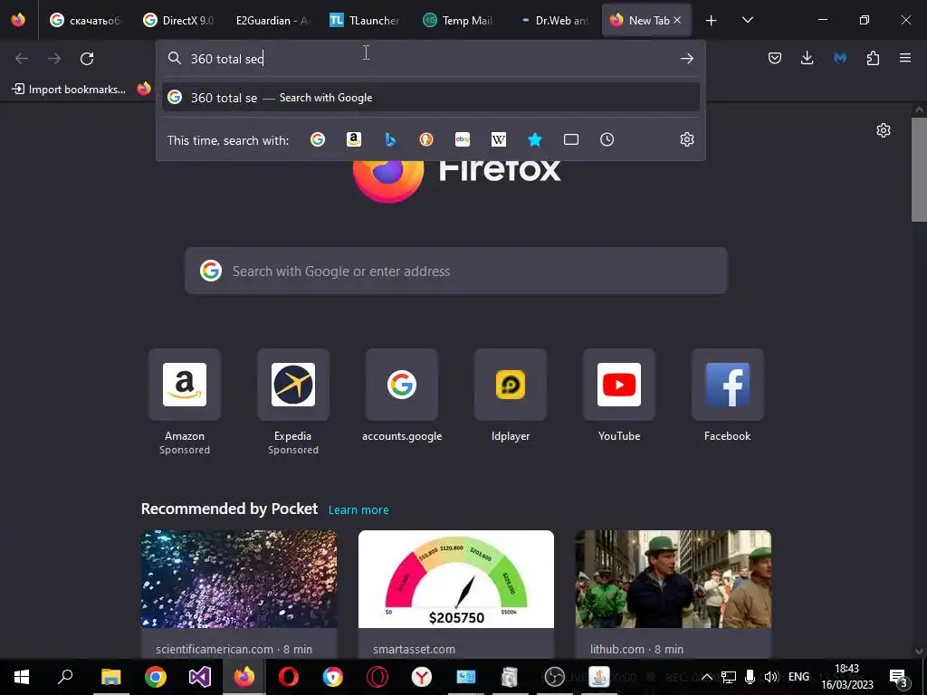Open red Opera browser from taskbar
The width and height of the screenshot is (927, 695).
[289, 677]
